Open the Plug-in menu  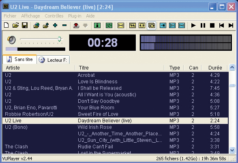pos(75,16)
